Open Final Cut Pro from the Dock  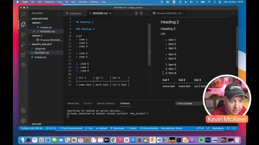click(x=146, y=140)
